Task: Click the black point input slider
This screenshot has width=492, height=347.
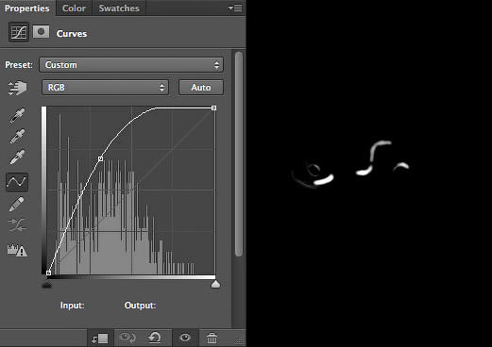Action: click(46, 285)
